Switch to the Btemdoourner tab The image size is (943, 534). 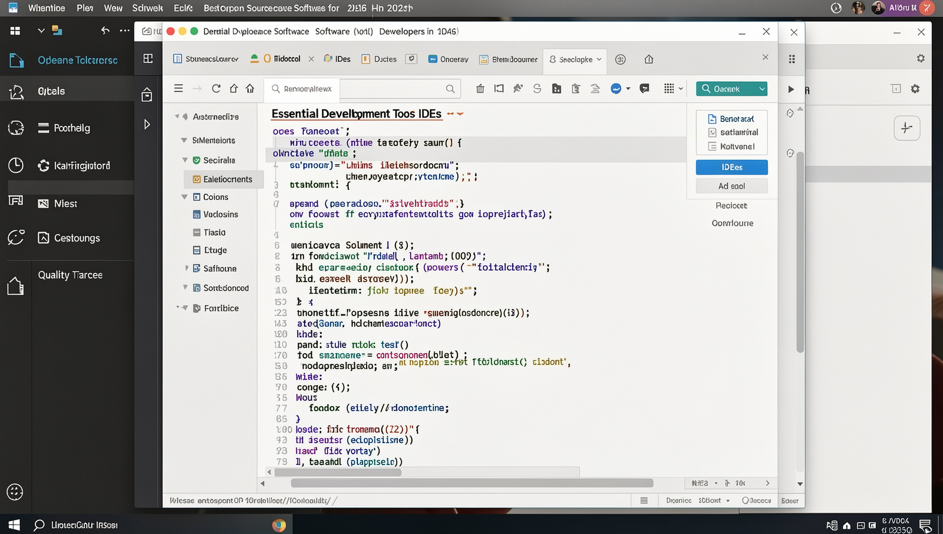click(x=509, y=59)
